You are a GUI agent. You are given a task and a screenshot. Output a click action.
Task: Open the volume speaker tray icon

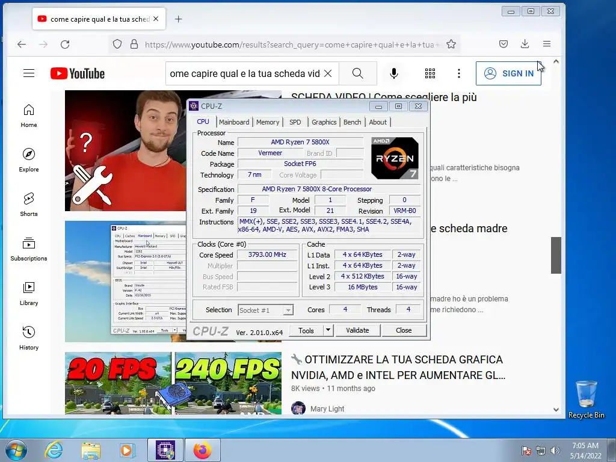click(x=555, y=451)
